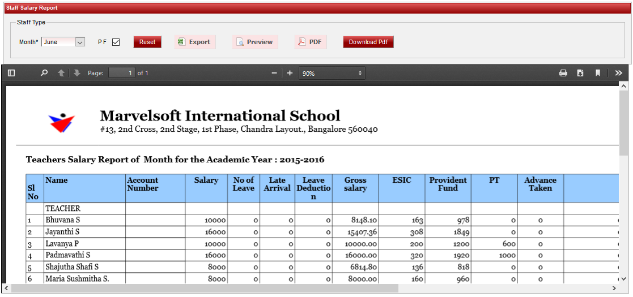Open the Month dropdown showing June

click(x=63, y=42)
